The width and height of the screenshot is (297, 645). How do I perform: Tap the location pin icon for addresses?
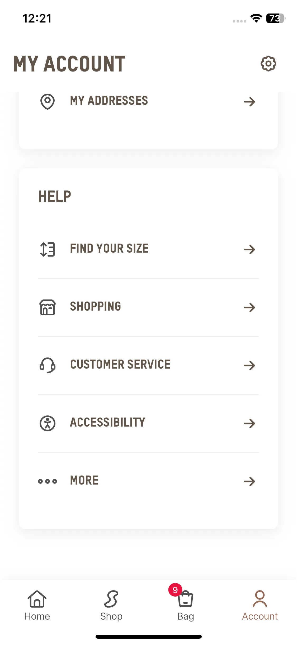(x=48, y=102)
